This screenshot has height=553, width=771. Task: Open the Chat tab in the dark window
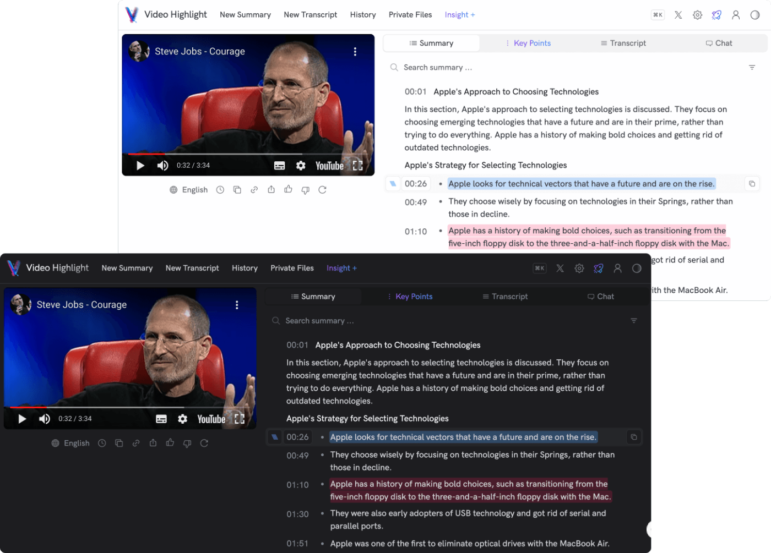[600, 297]
